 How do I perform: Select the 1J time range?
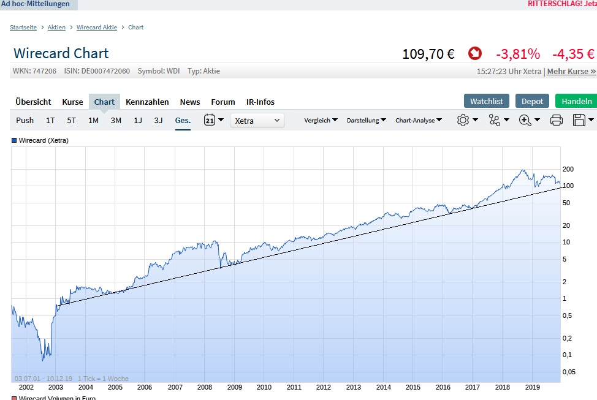pos(138,120)
